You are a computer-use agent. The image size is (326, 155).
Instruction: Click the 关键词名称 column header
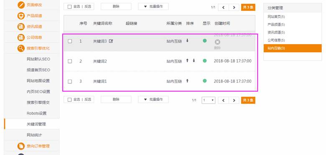[x=103, y=23]
